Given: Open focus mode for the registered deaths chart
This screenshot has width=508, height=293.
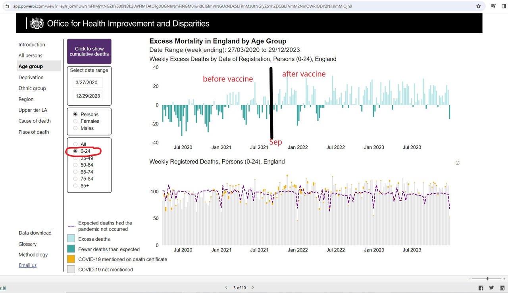Looking at the screenshot, I should [458, 163].
